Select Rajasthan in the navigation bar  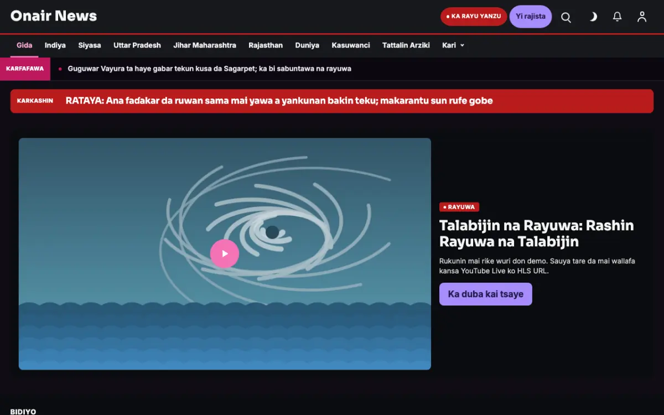(266, 45)
